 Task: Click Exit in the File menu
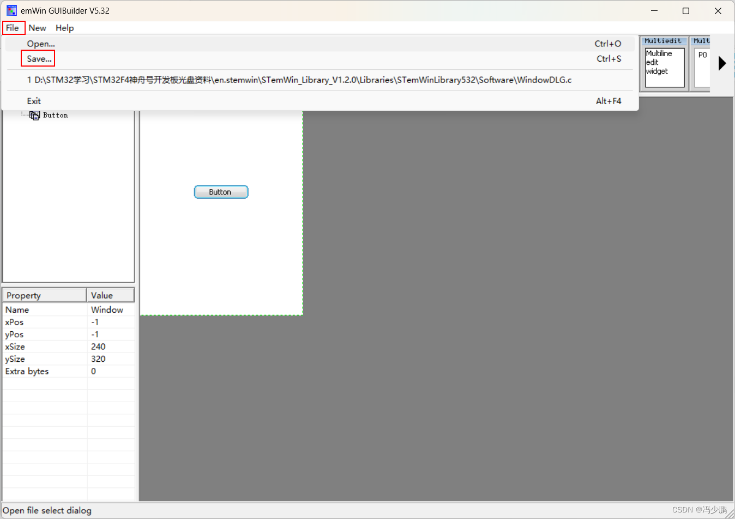tap(34, 101)
